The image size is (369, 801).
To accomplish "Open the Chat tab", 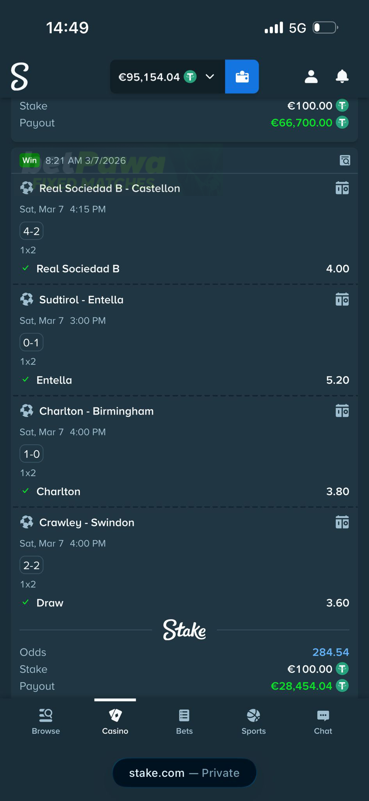I will point(323,722).
